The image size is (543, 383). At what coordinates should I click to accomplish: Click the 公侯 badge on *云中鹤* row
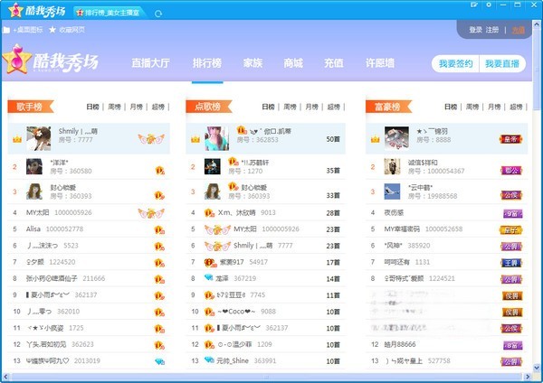click(x=511, y=195)
